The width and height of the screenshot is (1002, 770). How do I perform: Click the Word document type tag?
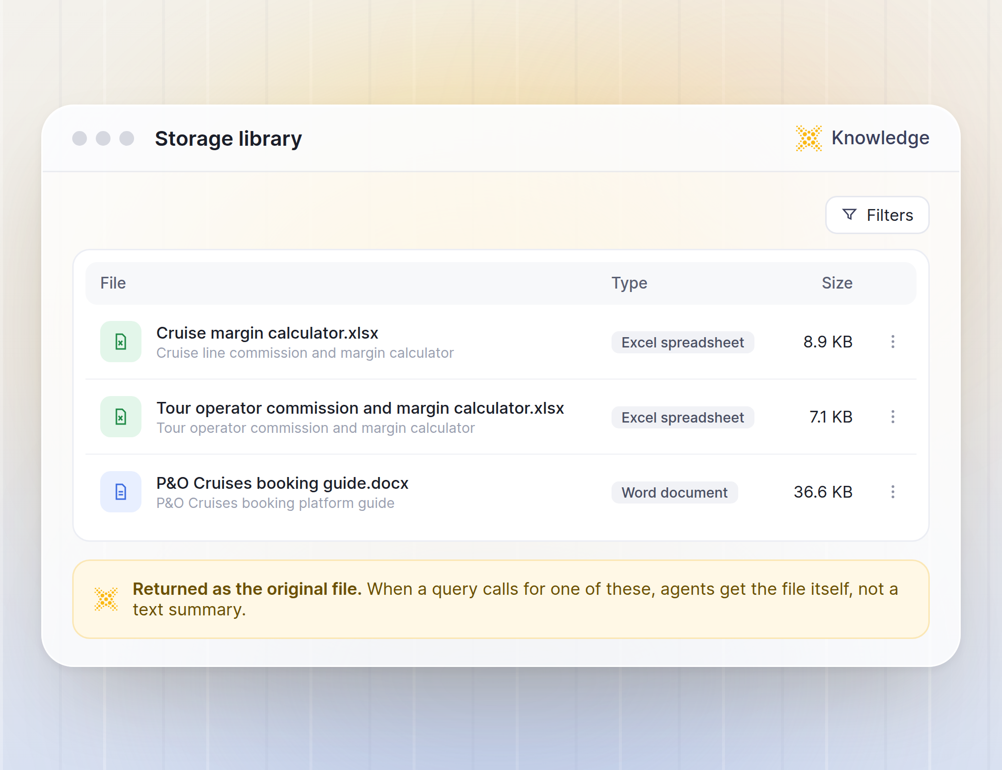(674, 492)
